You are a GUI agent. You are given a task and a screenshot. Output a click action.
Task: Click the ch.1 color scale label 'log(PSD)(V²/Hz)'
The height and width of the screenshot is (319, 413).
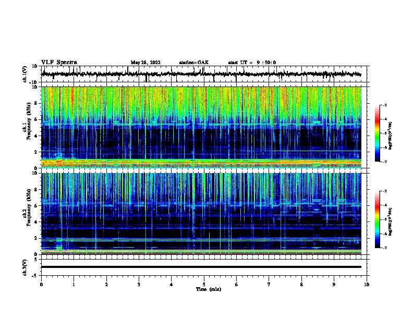click(x=390, y=136)
